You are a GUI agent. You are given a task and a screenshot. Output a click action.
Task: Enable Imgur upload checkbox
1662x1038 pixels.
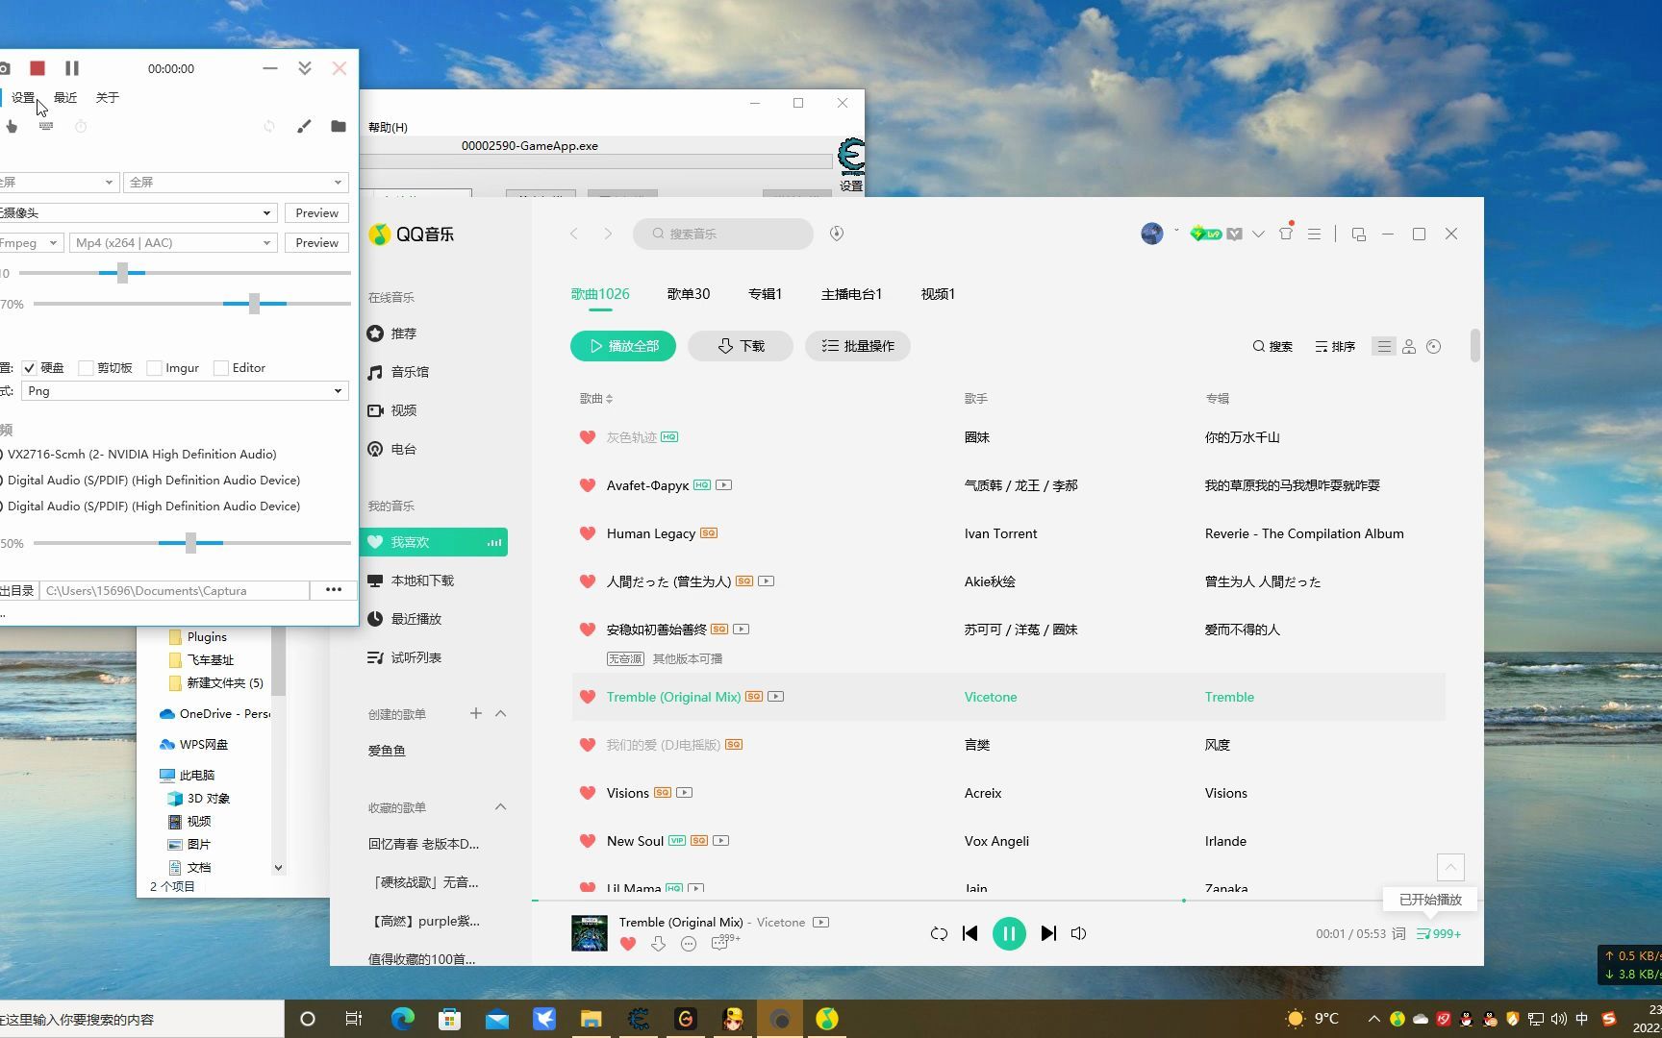pyautogui.click(x=154, y=367)
